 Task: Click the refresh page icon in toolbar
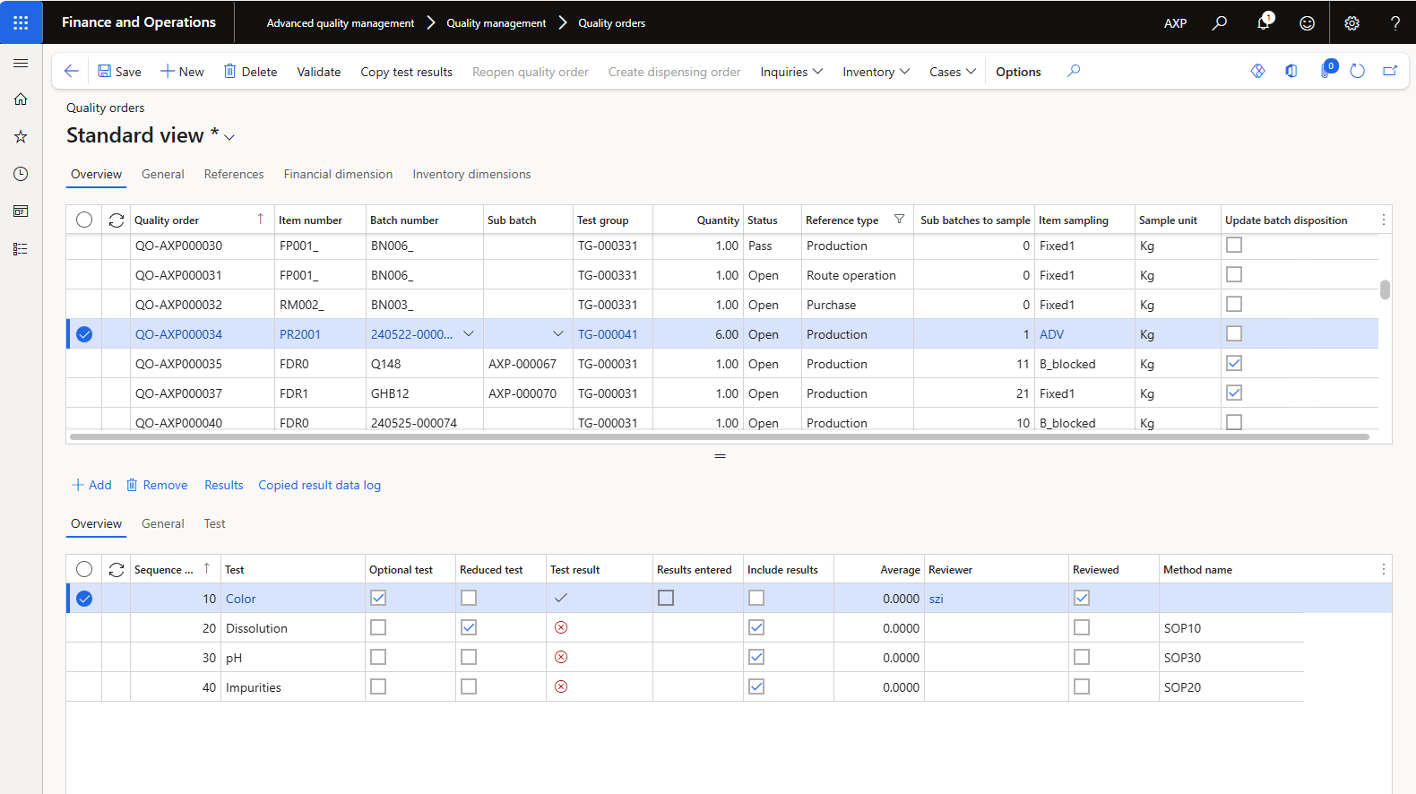click(x=1357, y=72)
